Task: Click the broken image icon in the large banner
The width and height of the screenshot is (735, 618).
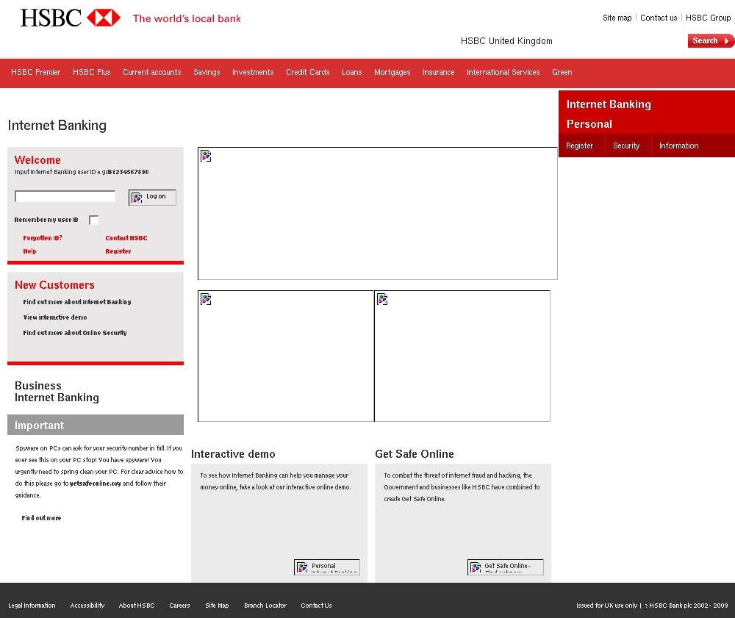Action: 207,156
